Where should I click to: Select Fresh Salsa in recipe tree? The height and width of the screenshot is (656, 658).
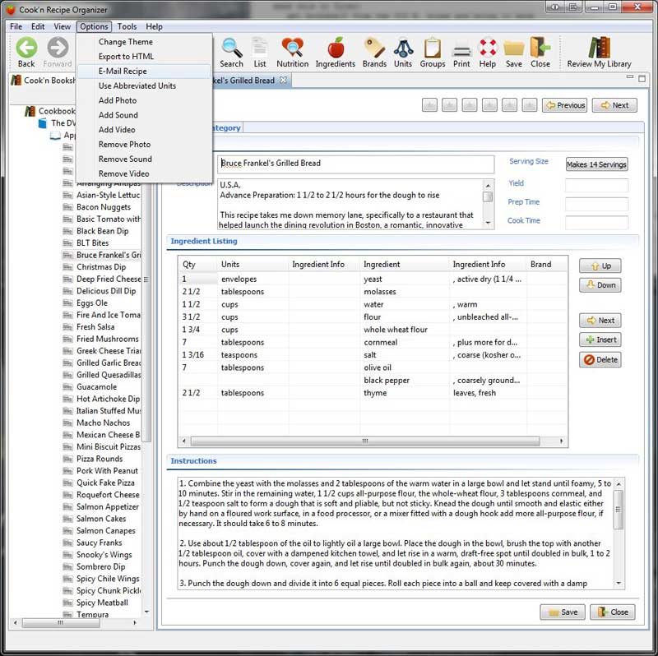click(x=95, y=326)
